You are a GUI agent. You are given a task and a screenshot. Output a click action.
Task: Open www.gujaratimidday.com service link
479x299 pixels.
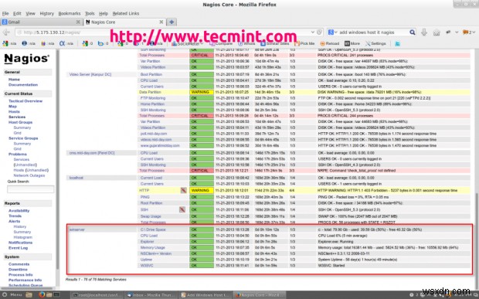tap(160, 145)
